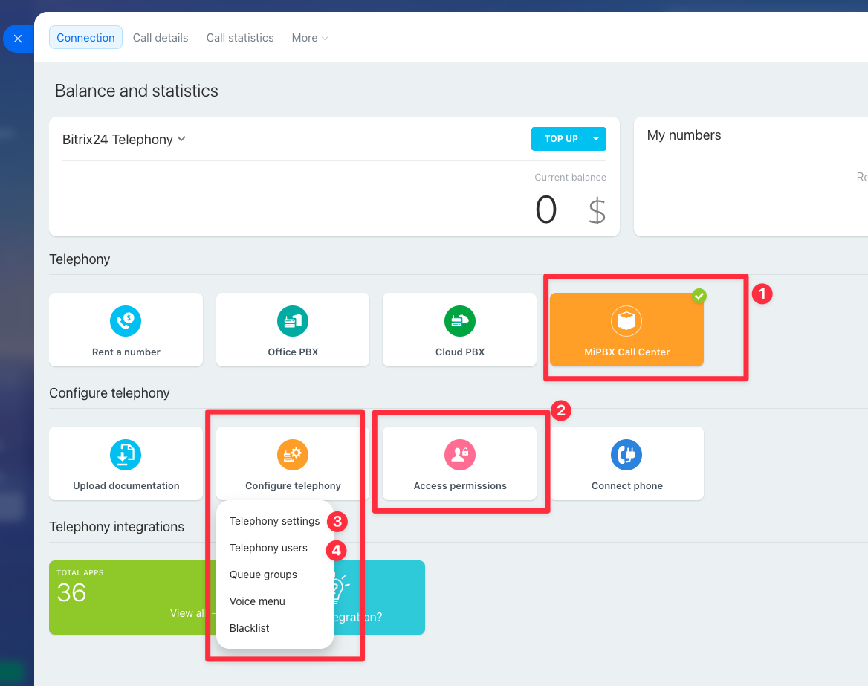Click the Rent a number phone icon
Image resolution: width=868 pixels, height=686 pixels.
(x=126, y=321)
